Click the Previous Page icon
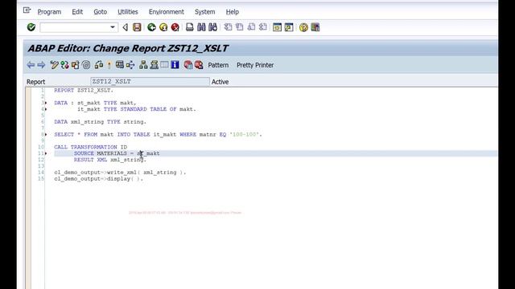515x289 pixels. 240,27
